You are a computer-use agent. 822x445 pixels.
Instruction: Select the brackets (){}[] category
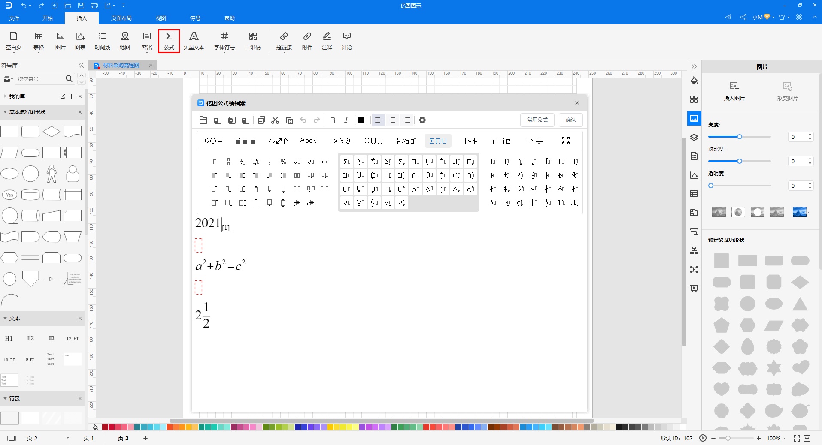(373, 141)
